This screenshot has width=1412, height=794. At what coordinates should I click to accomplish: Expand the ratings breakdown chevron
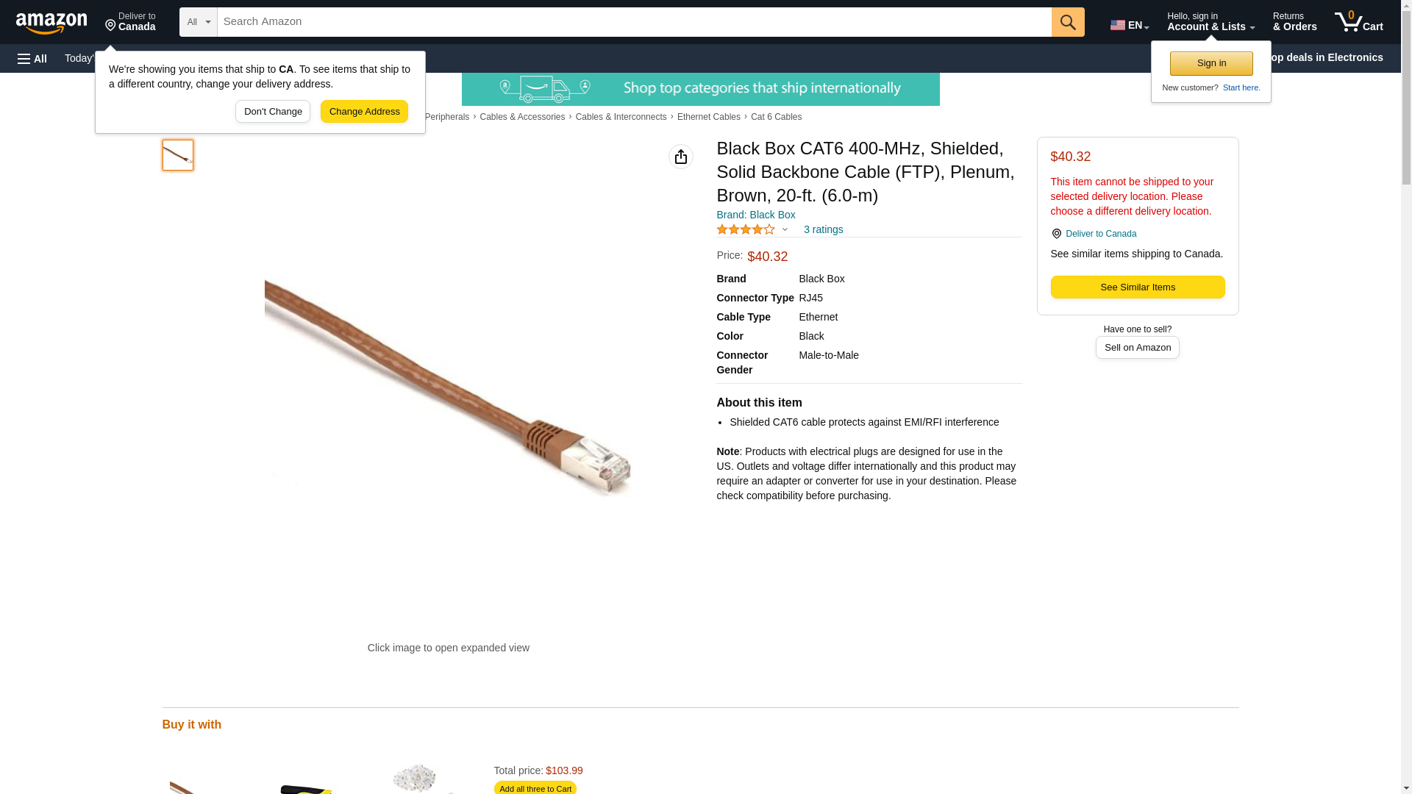coord(785,229)
